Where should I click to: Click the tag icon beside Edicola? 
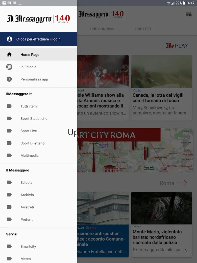tap(9, 182)
